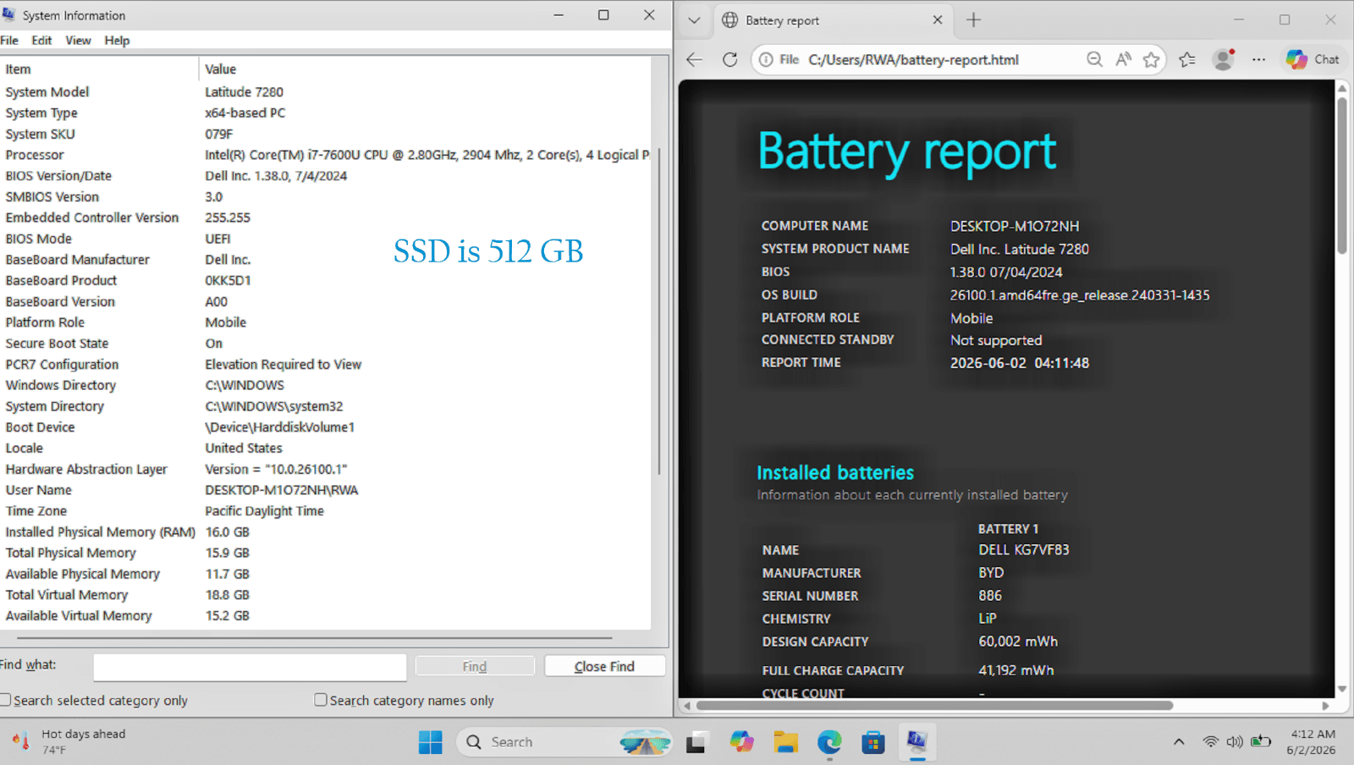Close the Battery report tab

point(938,20)
